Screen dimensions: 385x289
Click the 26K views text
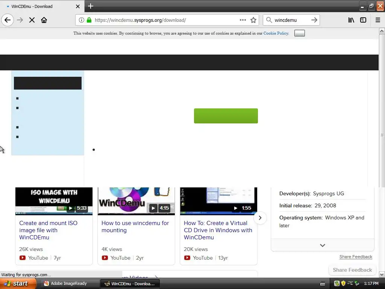(31, 249)
